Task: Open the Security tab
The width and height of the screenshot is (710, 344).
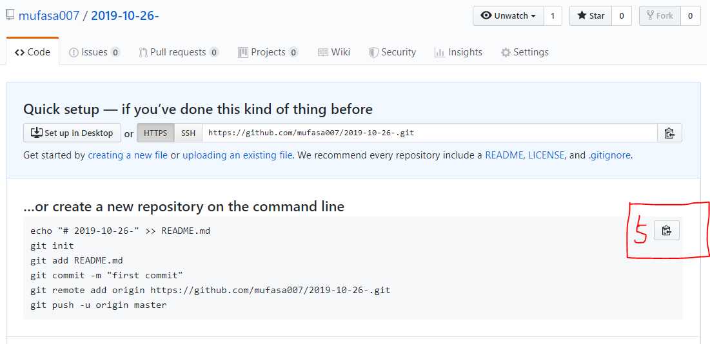Action: 392,52
